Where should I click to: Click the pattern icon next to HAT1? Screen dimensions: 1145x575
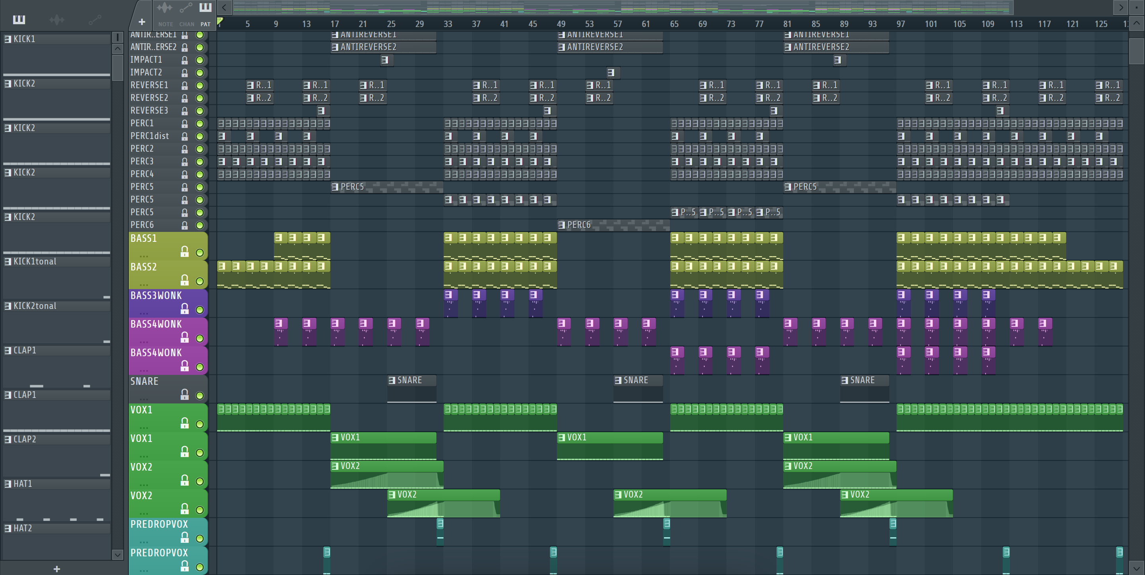point(8,484)
